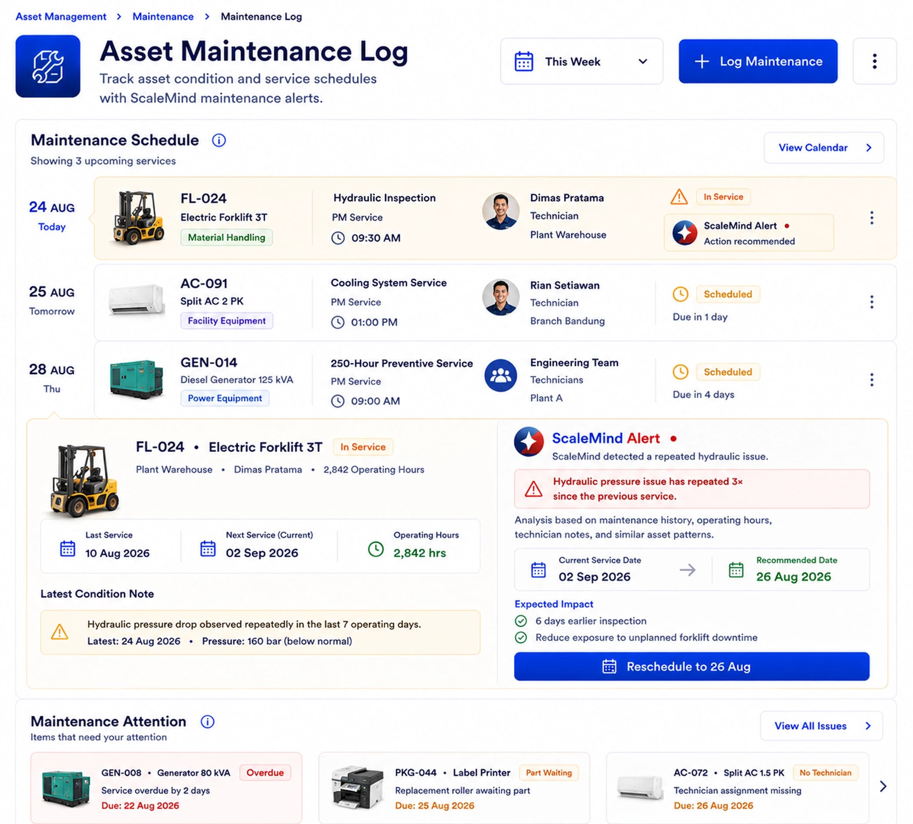Click the info icon beside Maintenance Attention
Image resolution: width=913 pixels, height=824 pixels.
tap(207, 722)
